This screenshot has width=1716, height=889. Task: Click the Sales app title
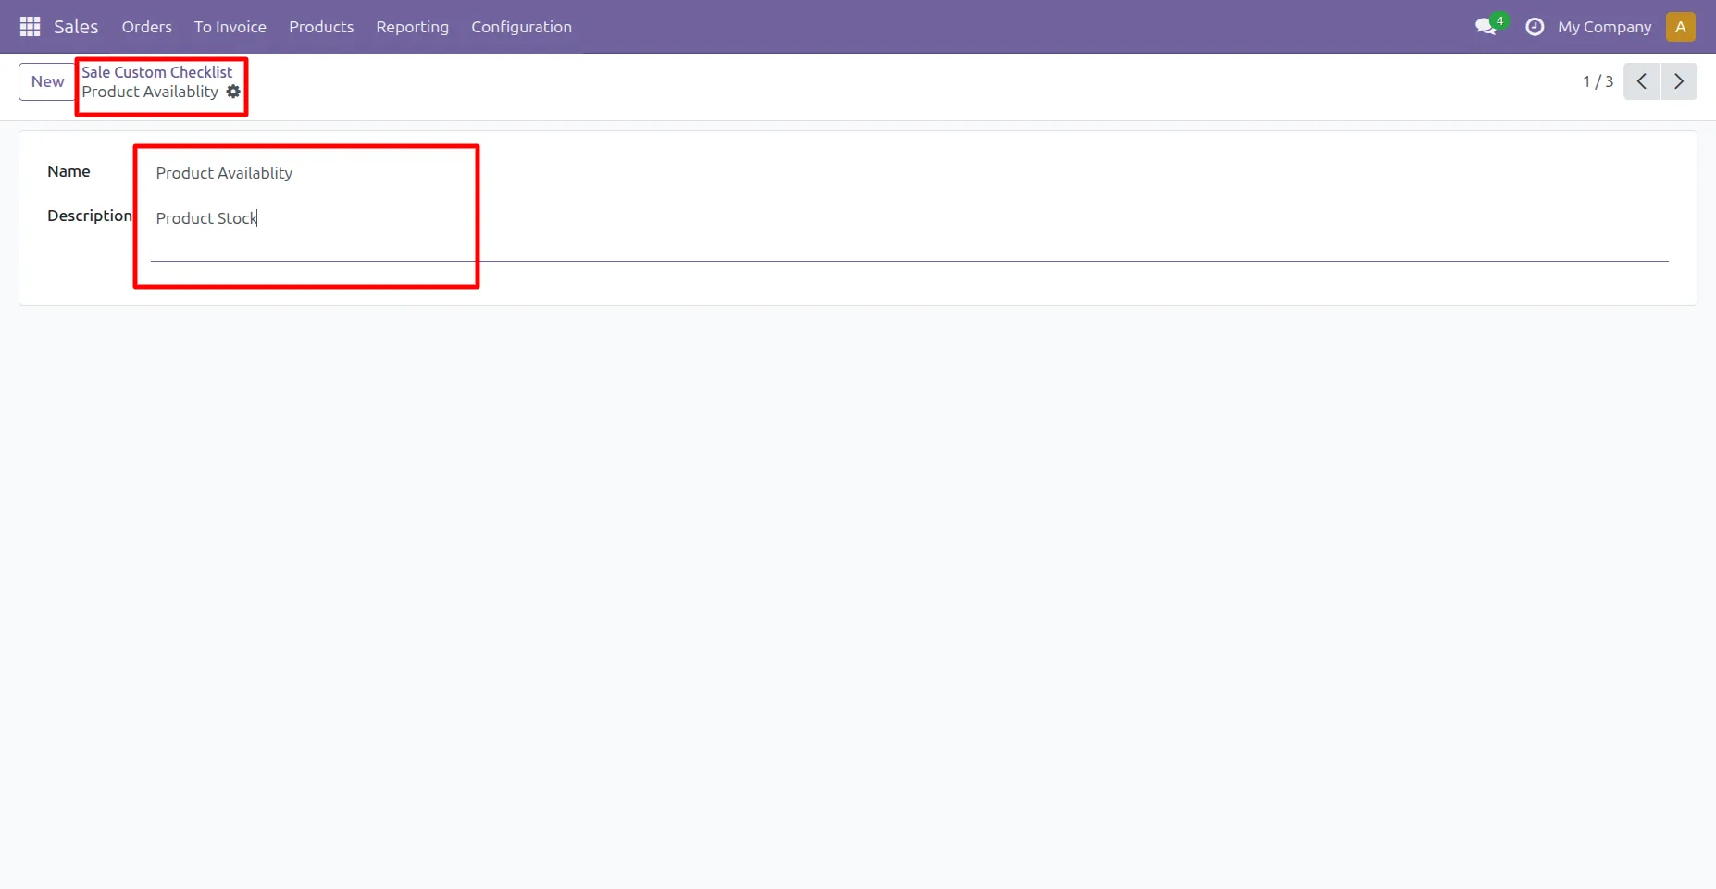(x=76, y=27)
